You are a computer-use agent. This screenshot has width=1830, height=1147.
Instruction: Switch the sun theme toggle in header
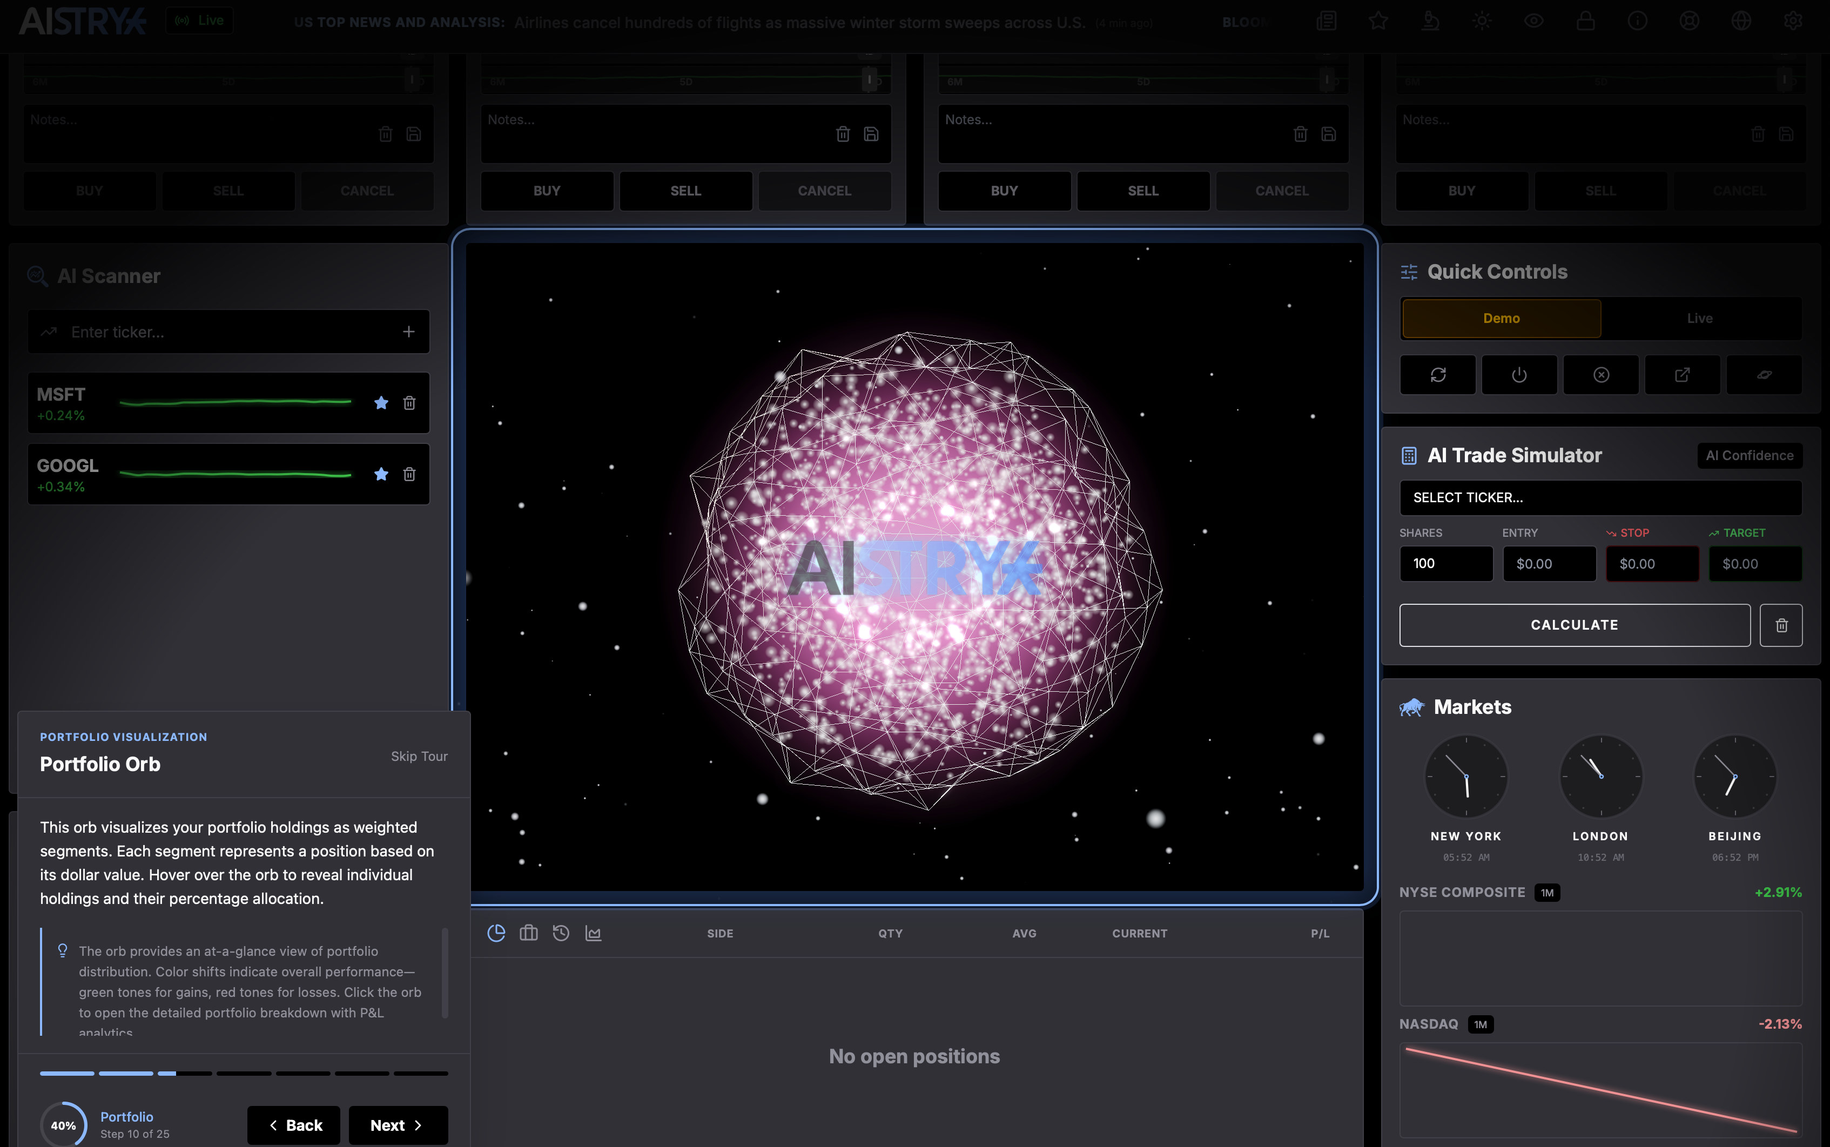click(x=1482, y=21)
